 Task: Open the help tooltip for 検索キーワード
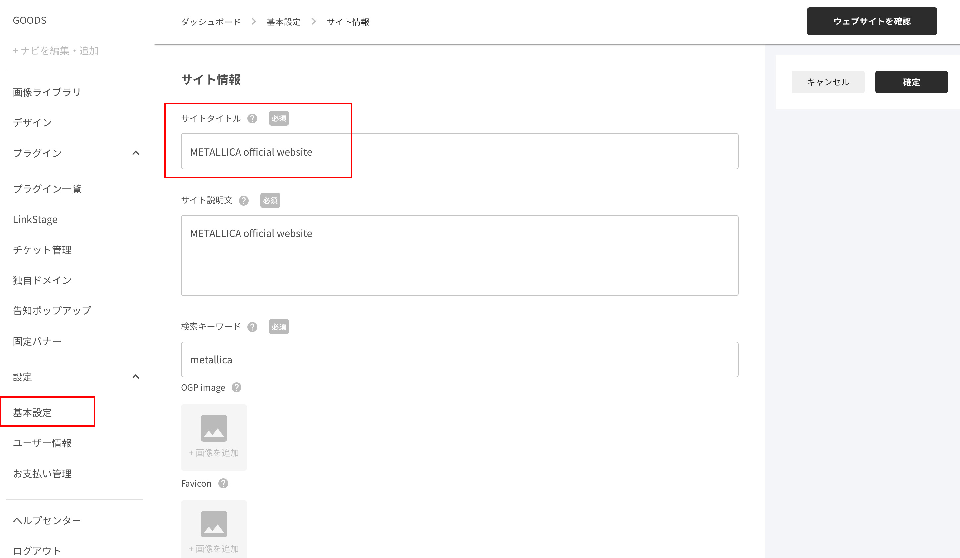coord(252,327)
